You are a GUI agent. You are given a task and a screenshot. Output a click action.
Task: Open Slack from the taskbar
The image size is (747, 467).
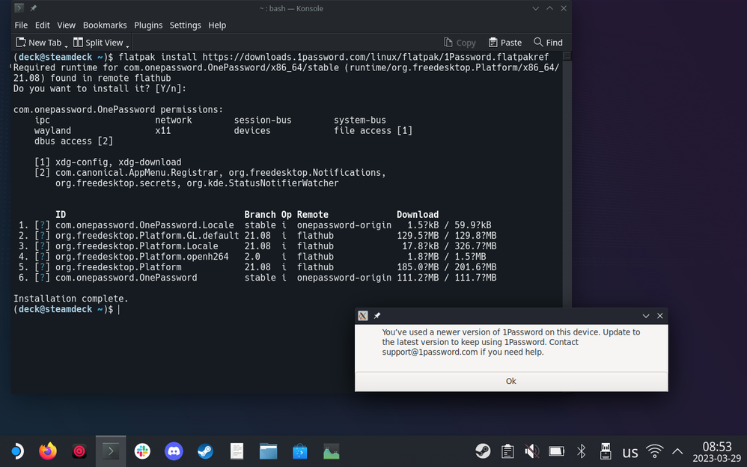(142, 451)
